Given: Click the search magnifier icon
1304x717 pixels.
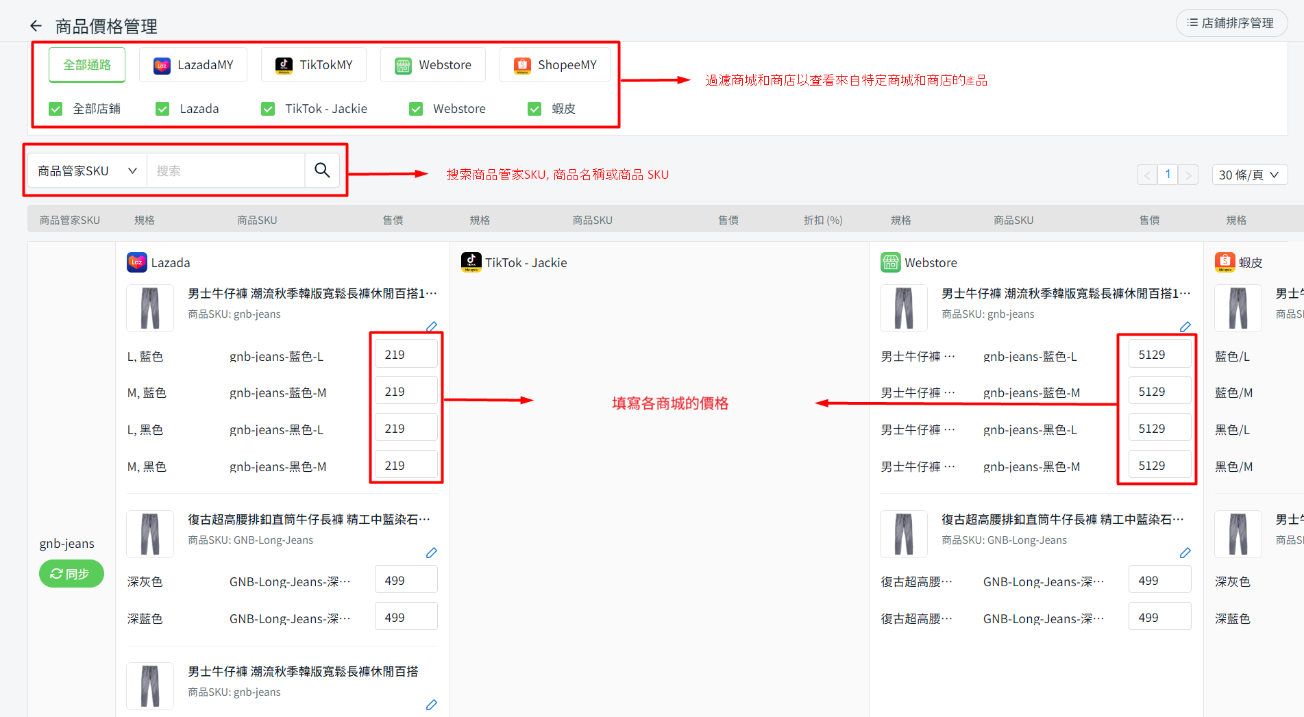Looking at the screenshot, I should [322, 171].
